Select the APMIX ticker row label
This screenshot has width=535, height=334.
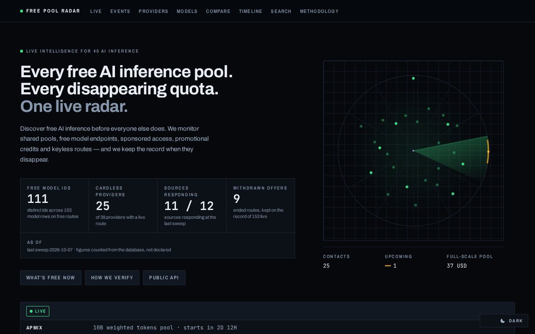(x=35, y=328)
